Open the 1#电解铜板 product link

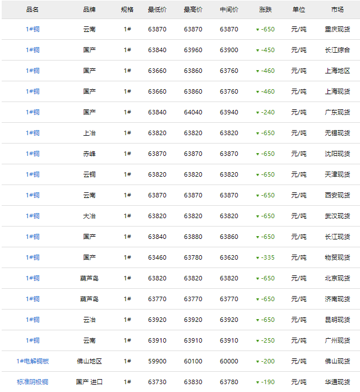pyautogui.click(x=33, y=361)
